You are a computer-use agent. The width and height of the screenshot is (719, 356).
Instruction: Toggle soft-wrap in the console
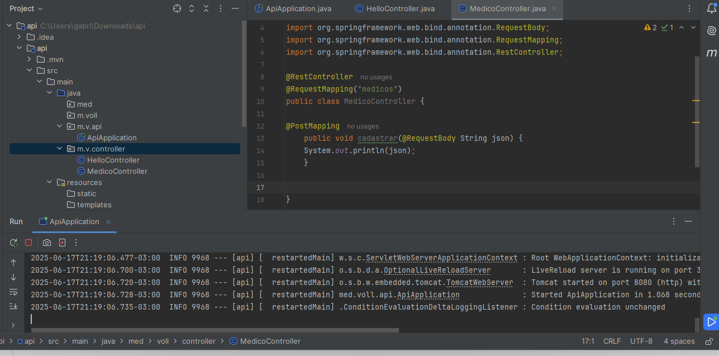tap(13, 292)
